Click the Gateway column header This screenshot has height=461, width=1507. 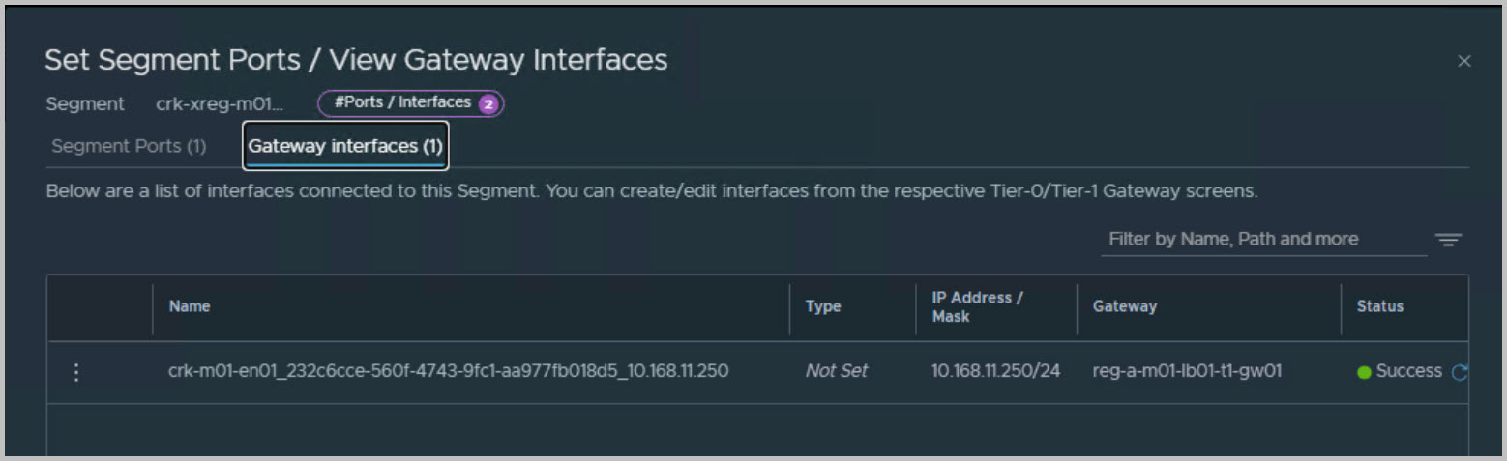[1124, 306]
